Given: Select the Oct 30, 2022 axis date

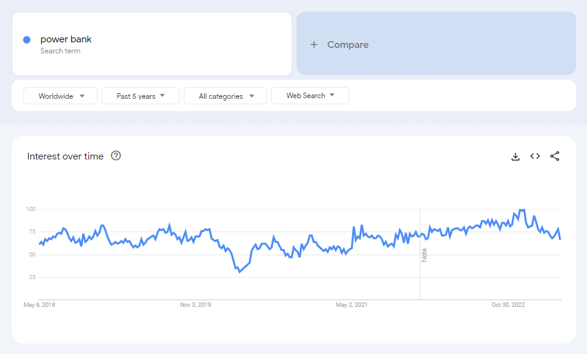Looking at the screenshot, I should click(508, 304).
